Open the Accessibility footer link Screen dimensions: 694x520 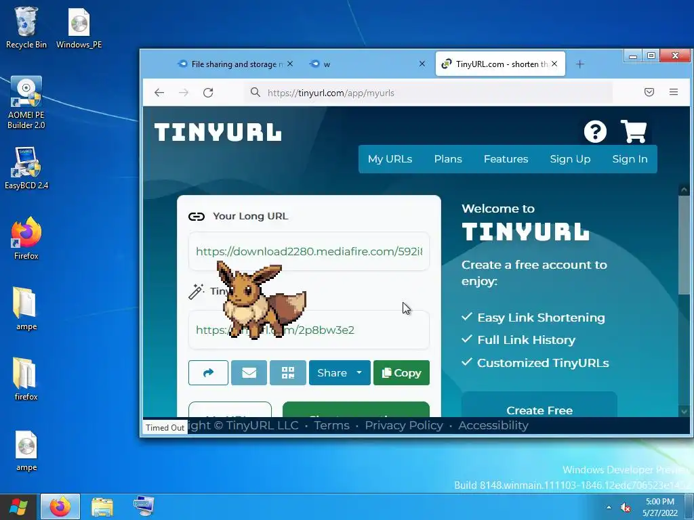tap(493, 425)
